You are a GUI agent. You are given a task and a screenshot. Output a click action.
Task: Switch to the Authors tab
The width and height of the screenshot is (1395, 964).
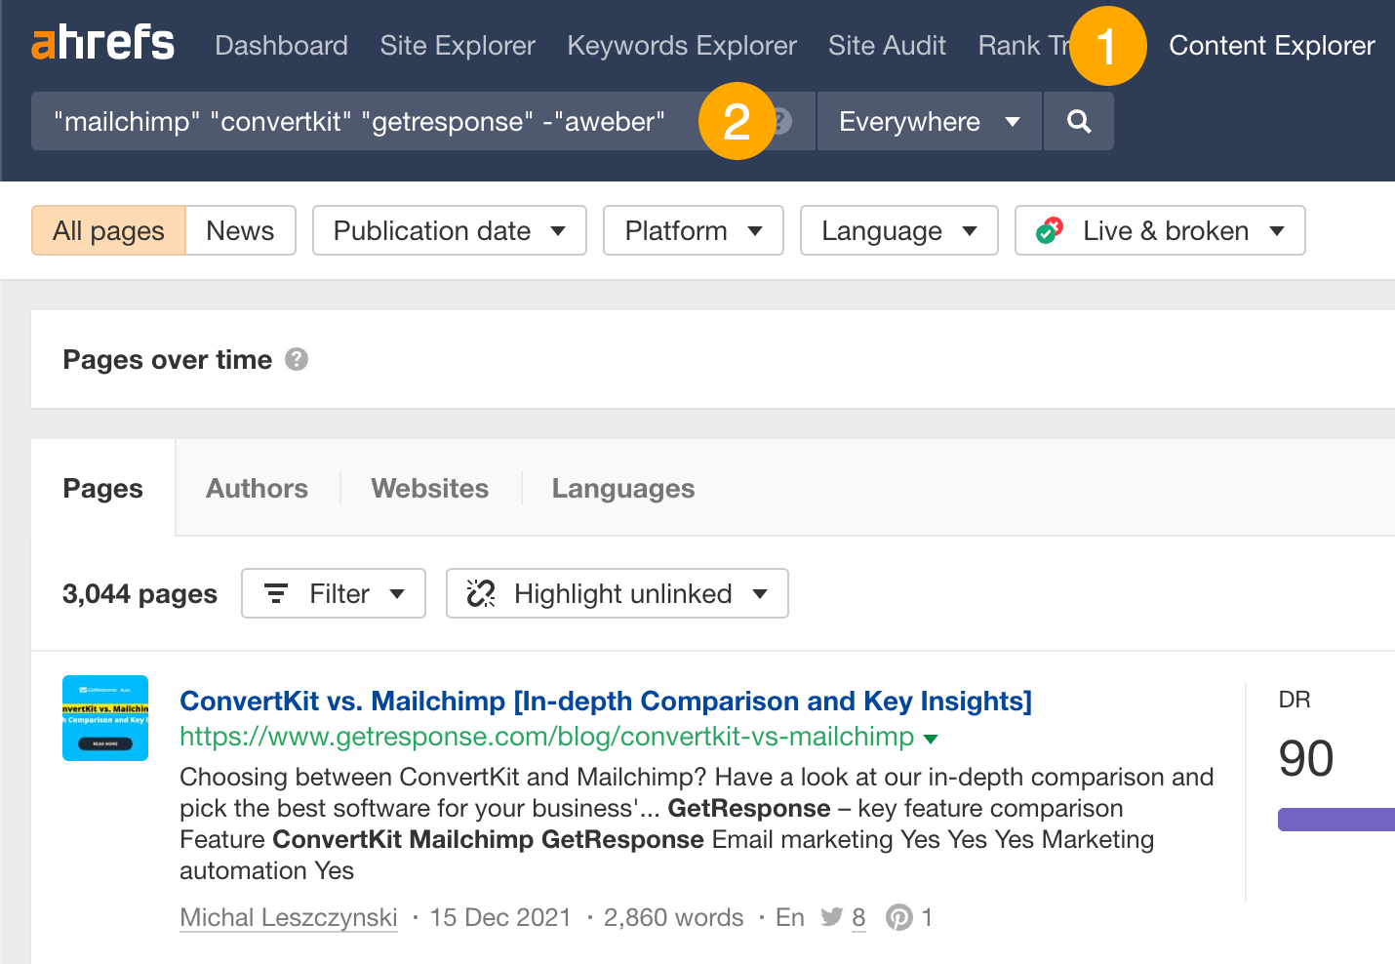click(256, 488)
